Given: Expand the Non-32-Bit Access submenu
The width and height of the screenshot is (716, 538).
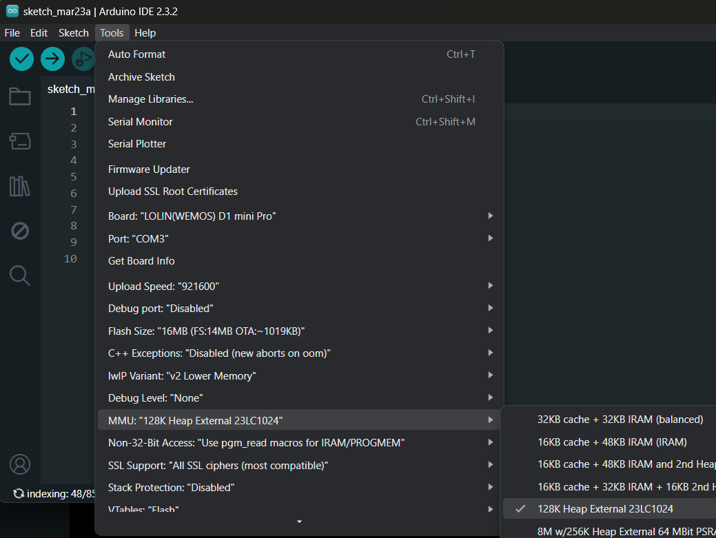Looking at the screenshot, I should pos(299,443).
